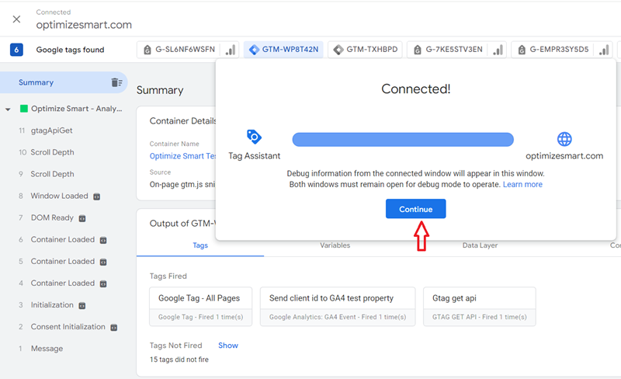Click the analytics bars icon beside G-7KE5STV3EN
Viewport: 621px width, 379px height.
coord(498,50)
